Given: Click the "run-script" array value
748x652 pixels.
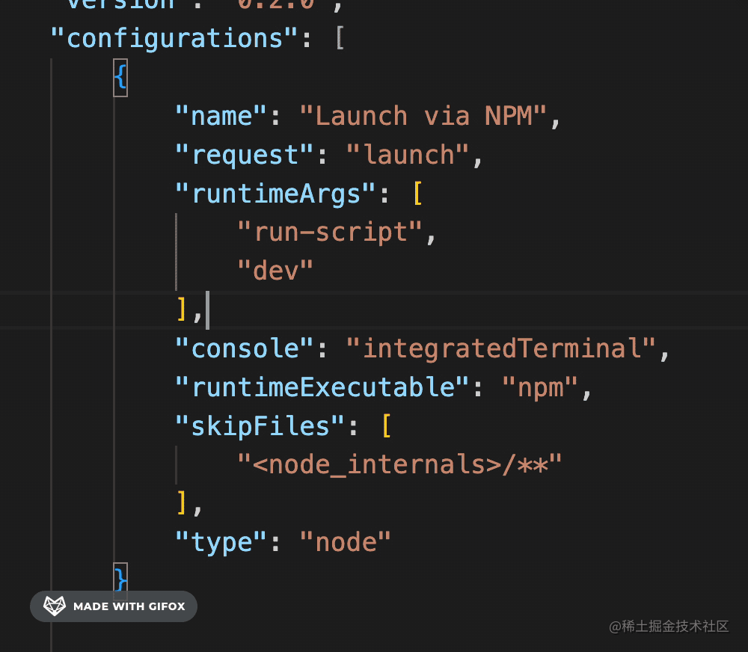Looking at the screenshot, I should pyautogui.click(x=330, y=233).
